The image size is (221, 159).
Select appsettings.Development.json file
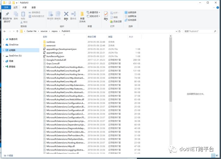point(62,49)
